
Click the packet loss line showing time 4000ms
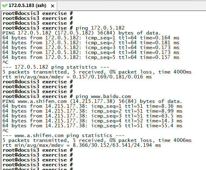pyautogui.click(x=97, y=72)
